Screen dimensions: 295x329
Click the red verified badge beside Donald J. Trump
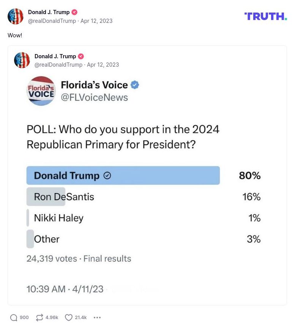pyautogui.click(x=74, y=12)
